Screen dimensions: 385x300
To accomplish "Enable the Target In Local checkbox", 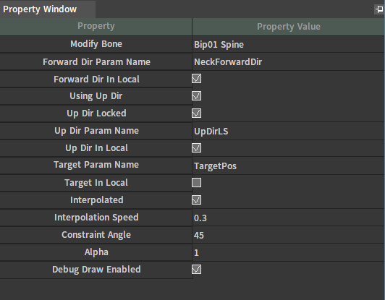I will tap(196, 183).
